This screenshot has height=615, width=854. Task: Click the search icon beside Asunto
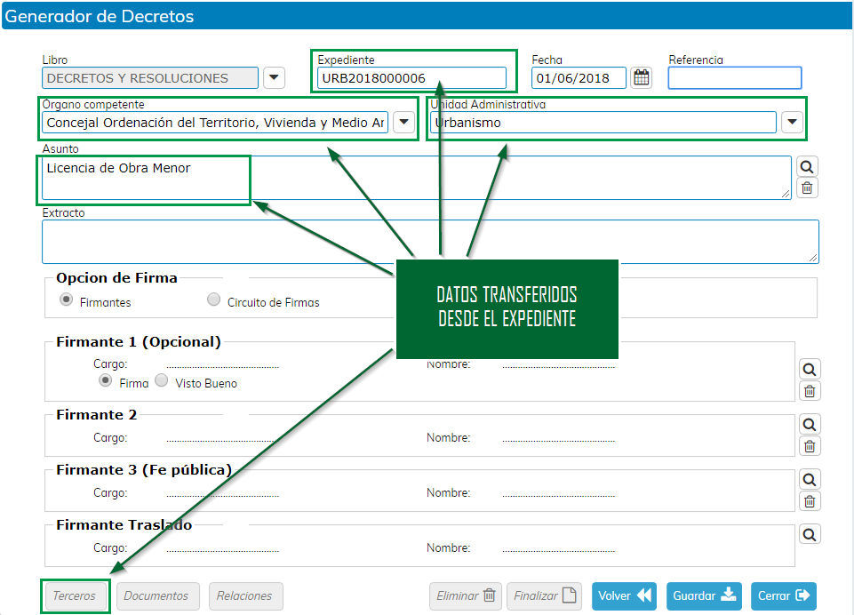click(807, 167)
